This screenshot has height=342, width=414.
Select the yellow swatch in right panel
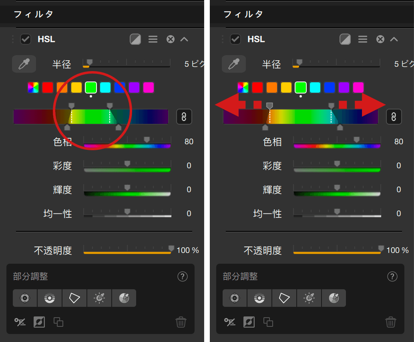[286, 87]
